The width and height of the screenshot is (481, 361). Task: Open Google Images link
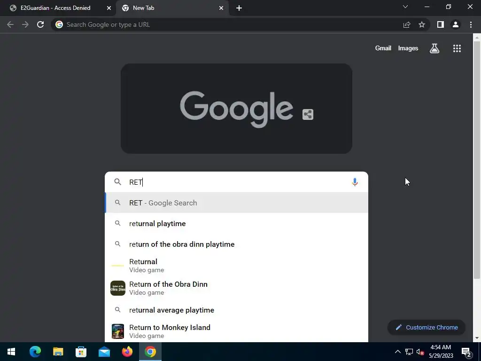click(x=408, y=48)
